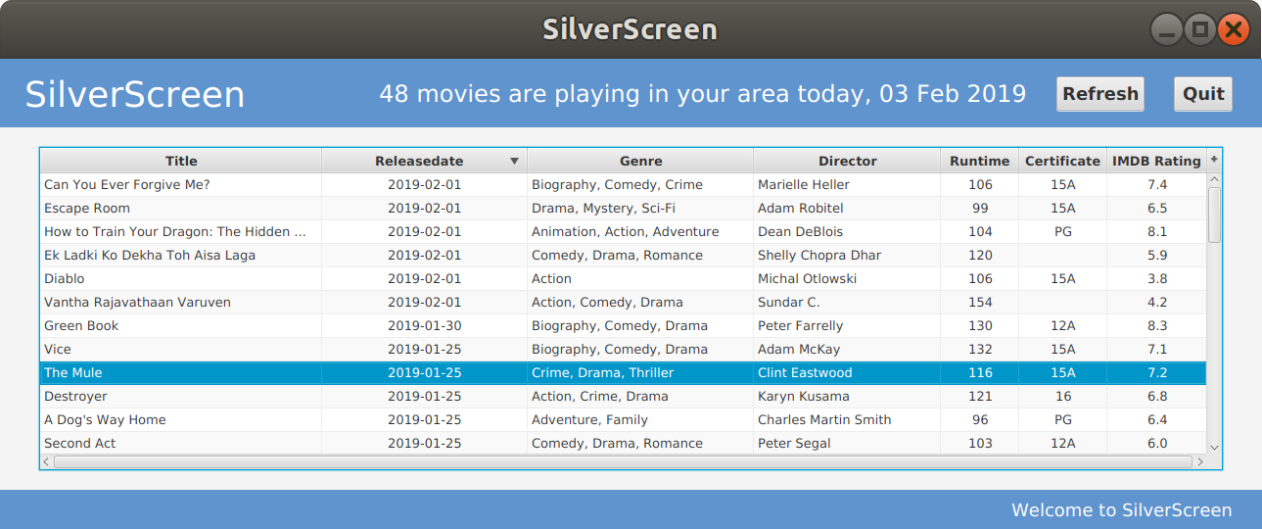The height and width of the screenshot is (529, 1262).
Task: Select the 'Vice' title cell
Action: point(181,349)
